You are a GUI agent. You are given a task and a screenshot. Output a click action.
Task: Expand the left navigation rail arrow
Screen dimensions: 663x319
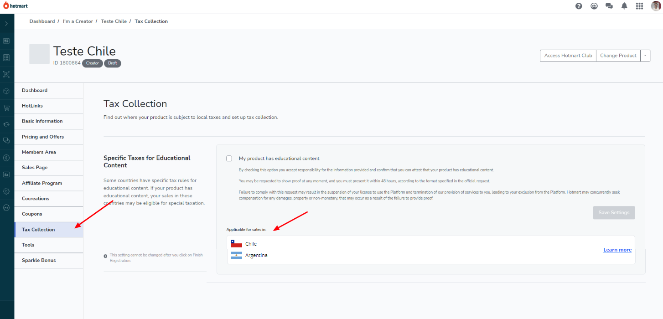coord(6,23)
